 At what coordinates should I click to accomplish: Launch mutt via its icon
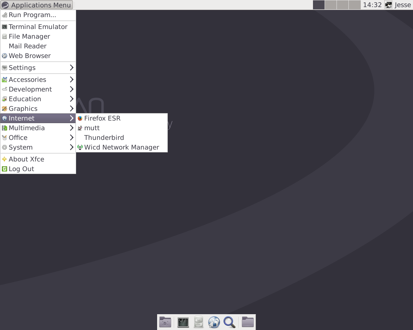pos(80,128)
